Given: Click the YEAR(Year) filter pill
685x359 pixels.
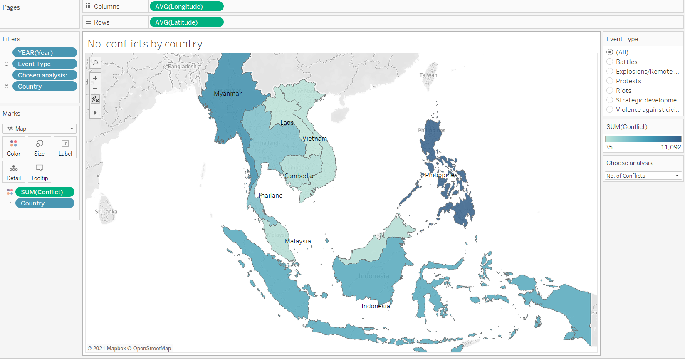Looking at the screenshot, I should pos(45,53).
